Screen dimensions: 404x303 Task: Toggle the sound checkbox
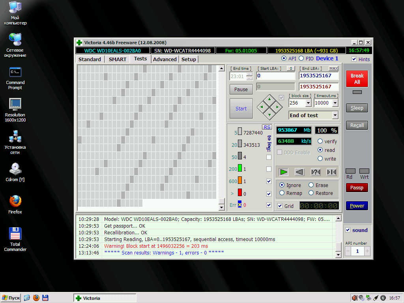point(348,230)
